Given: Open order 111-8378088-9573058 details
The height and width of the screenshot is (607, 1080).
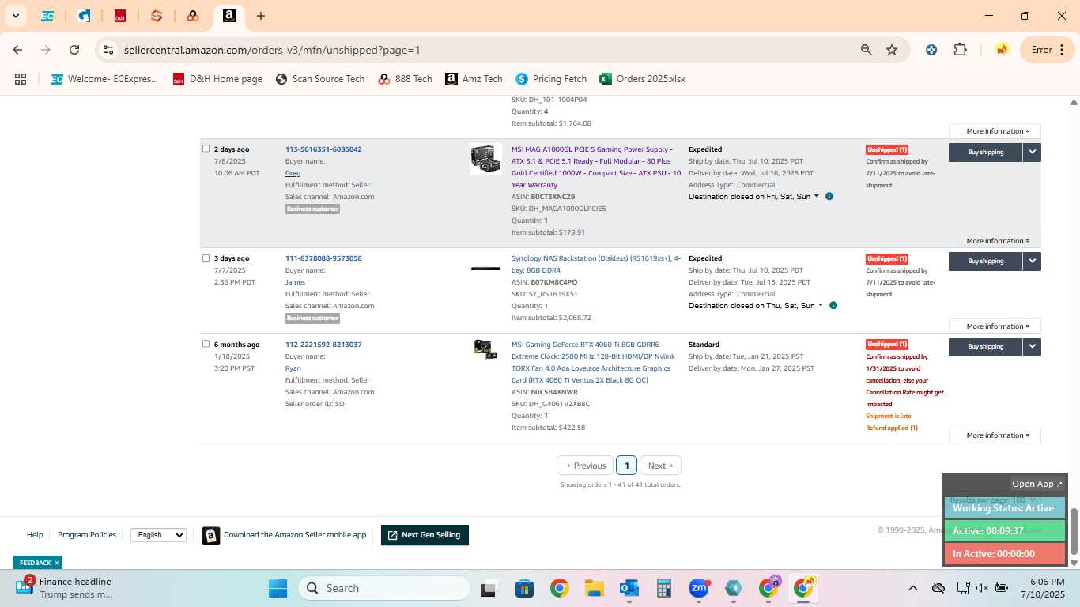Looking at the screenshot, I should click(323, 258).
